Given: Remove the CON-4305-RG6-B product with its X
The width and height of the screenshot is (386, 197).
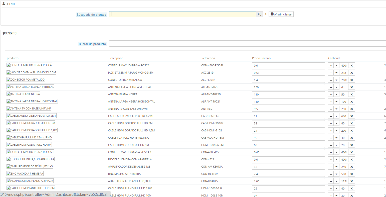Looking at the screenshot, I should 351,66.
